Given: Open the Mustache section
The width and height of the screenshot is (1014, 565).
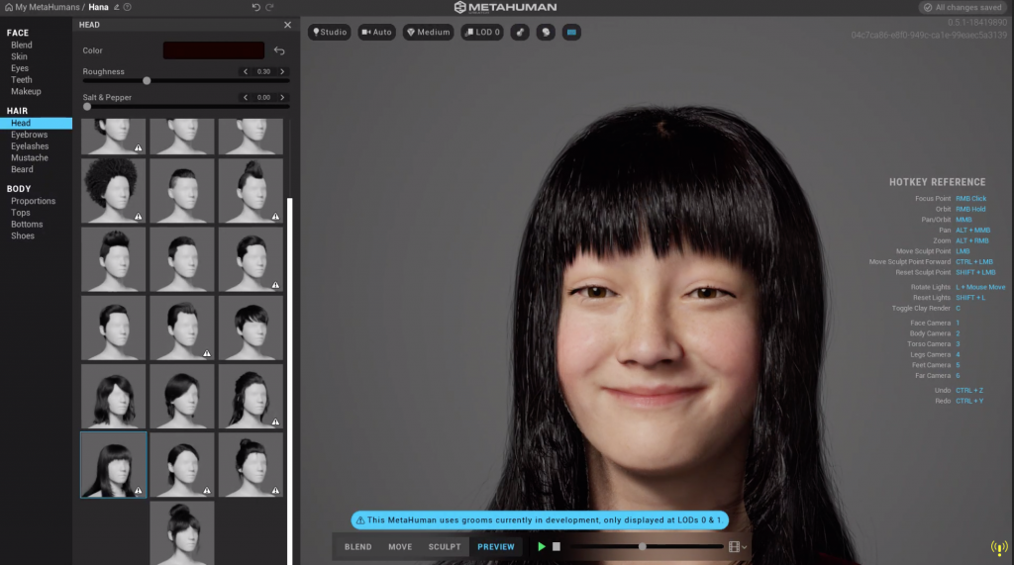Looking at the screenshot, I should [x=29, y=157].
